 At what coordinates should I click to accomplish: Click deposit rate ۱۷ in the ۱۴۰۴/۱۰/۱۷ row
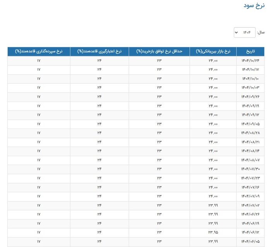pos(39,69)
